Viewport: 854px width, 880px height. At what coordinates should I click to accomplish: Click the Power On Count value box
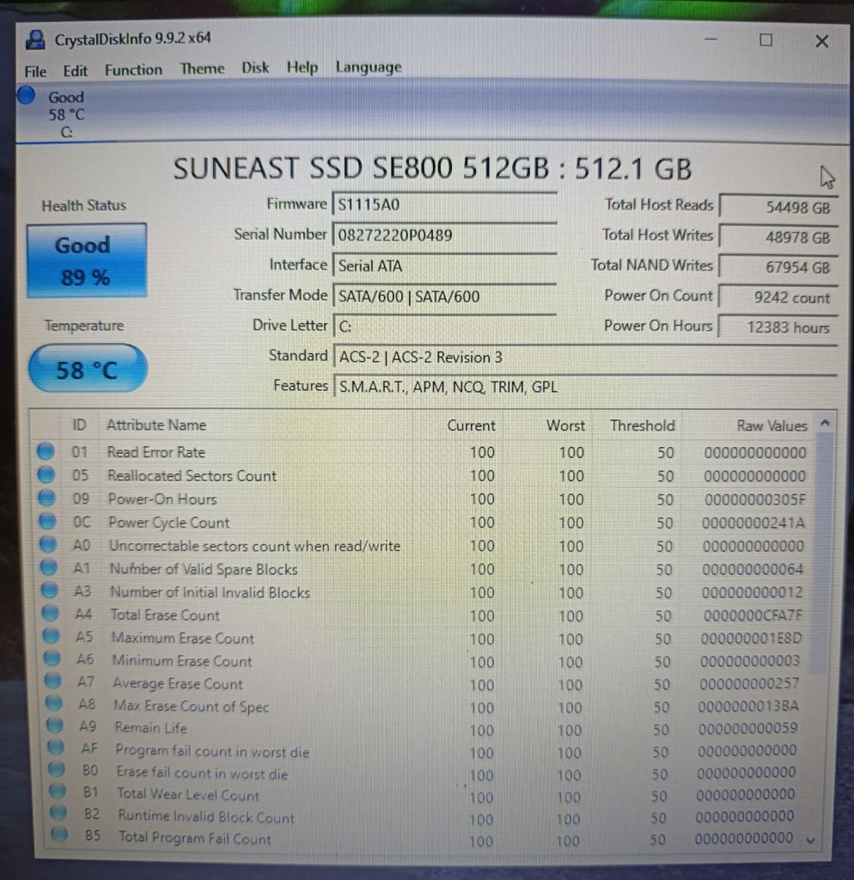click(778, 297)
